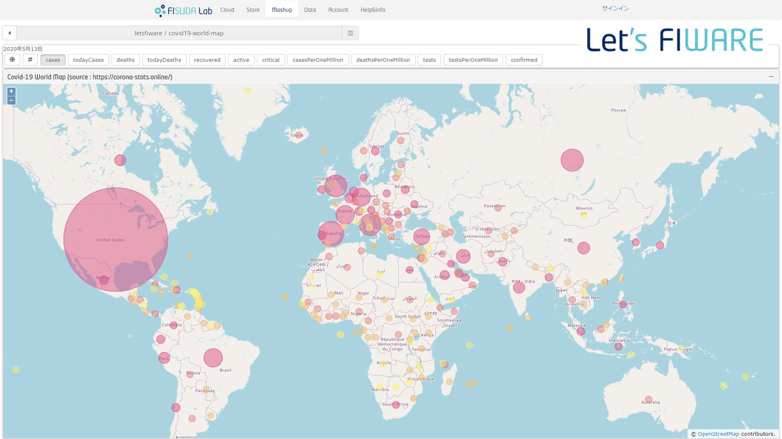
Task: Open the workspace hamburger menu
Action: click(350, 33)
